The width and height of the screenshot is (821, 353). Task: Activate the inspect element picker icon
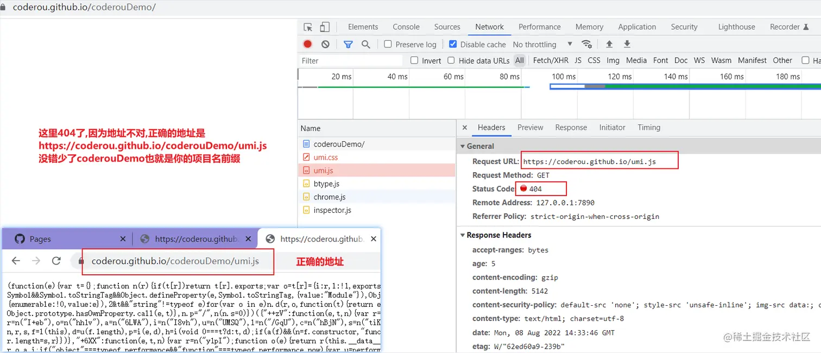(x=308, y=27)
